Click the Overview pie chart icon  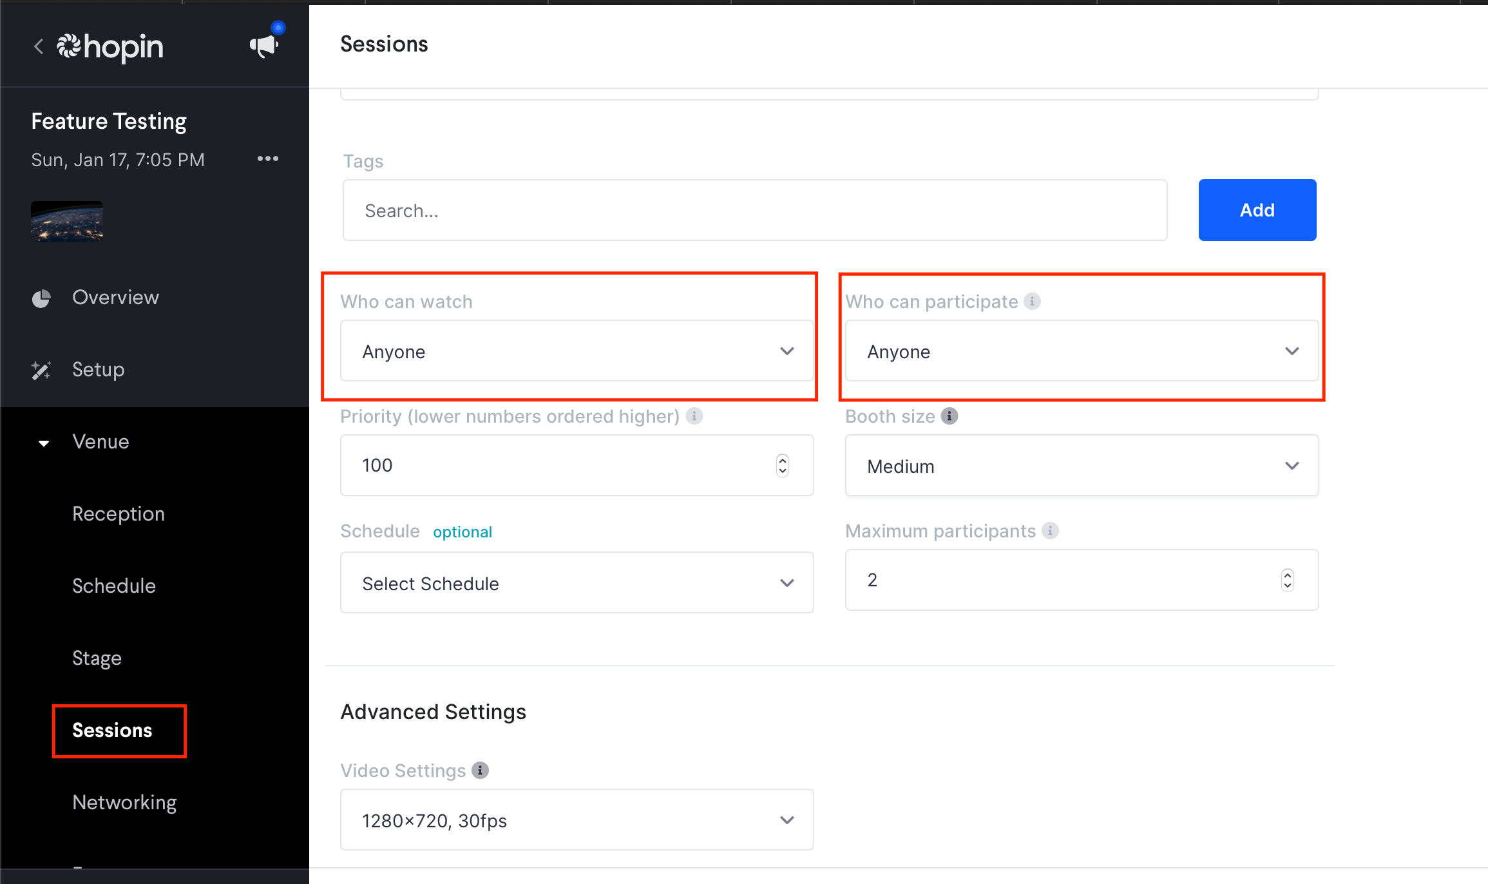tap(41, 298)
